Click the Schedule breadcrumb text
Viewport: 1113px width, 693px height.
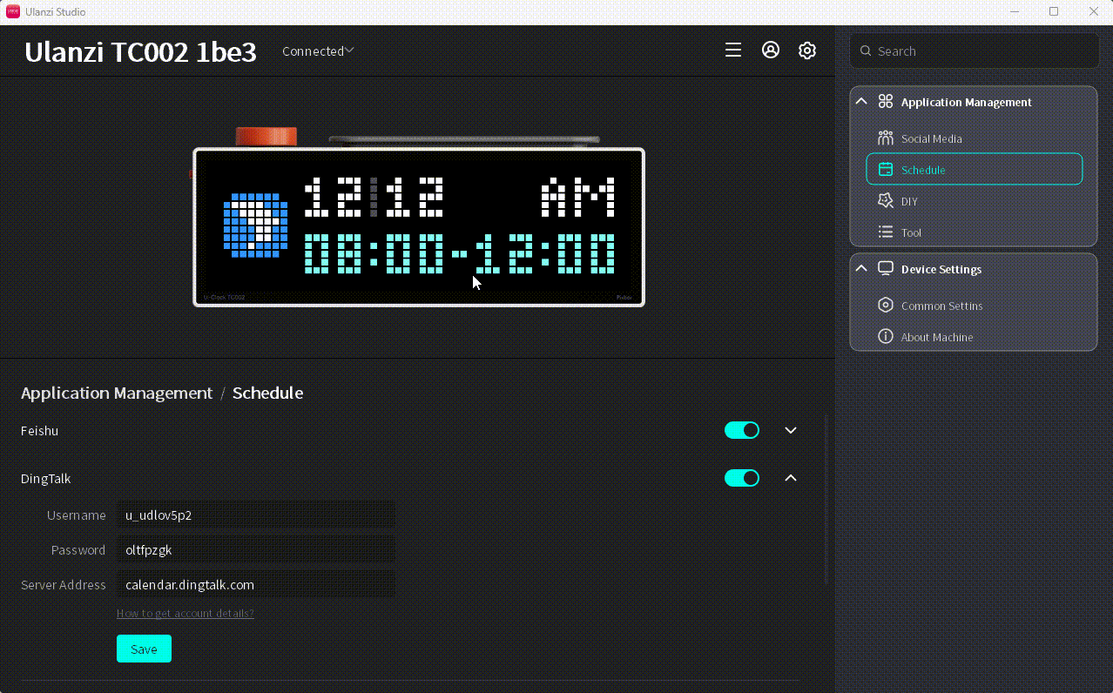(x=267, y=393)
